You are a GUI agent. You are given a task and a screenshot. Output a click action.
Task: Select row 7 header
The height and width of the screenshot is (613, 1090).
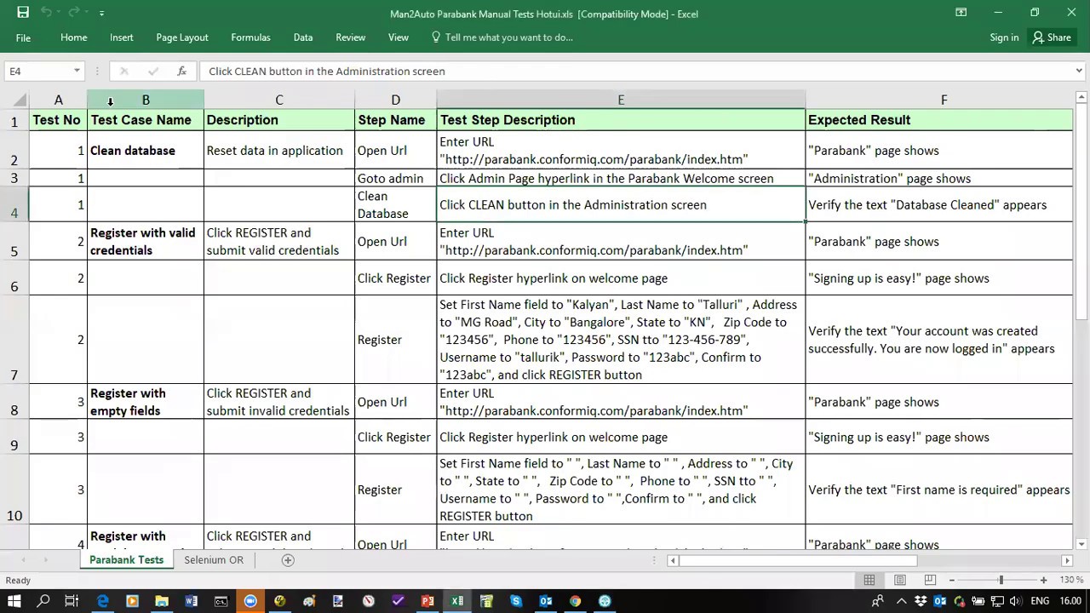click(14, 340)
